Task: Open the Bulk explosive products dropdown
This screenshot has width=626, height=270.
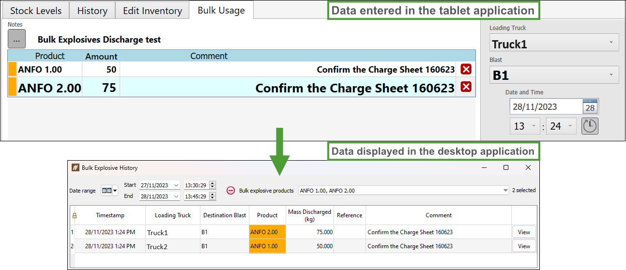Action: 404,191
